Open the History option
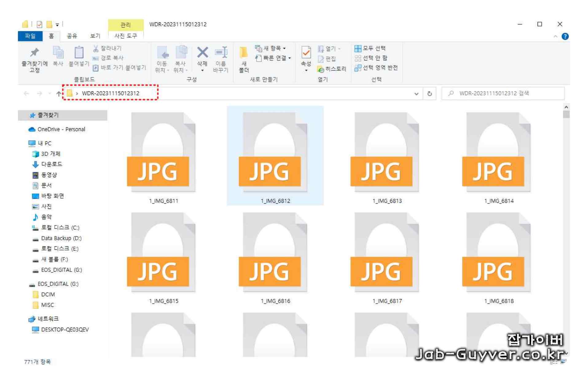The image size is (588, 385). pyautogui.click(x=332, y=69)
